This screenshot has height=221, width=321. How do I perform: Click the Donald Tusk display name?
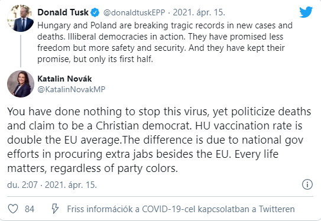[63, 12]
